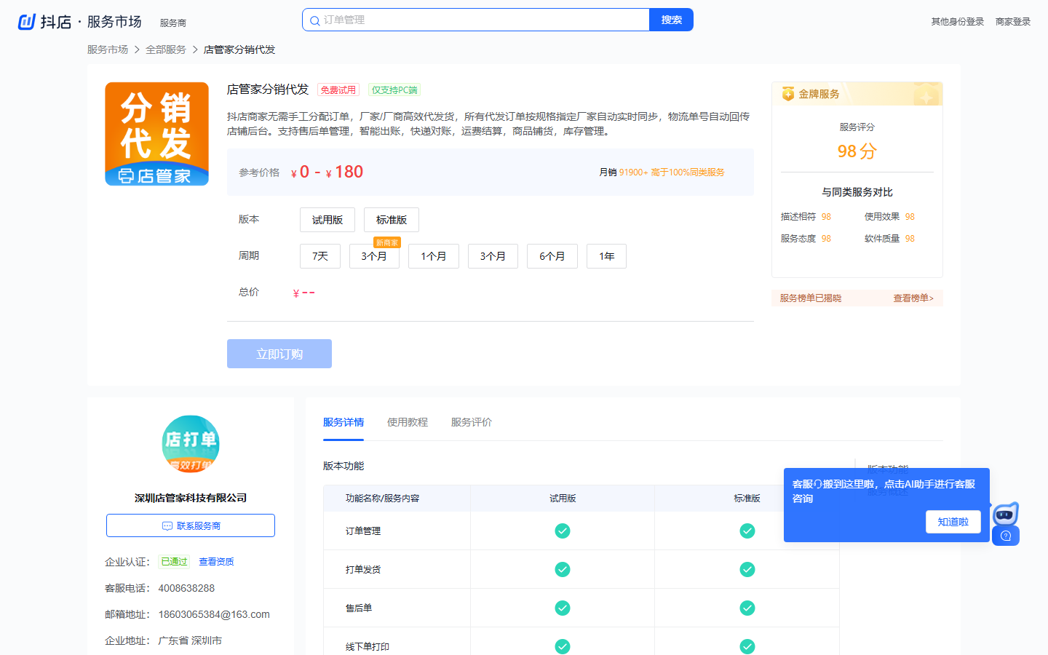Click the 免费试用 tag
Viewport: 1048px width, 655px height.
[338, 90]
